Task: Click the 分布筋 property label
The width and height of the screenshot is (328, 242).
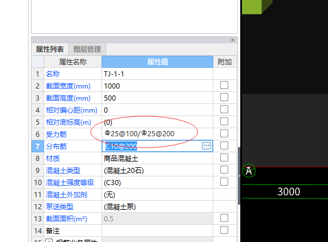Action: point(56,147)
